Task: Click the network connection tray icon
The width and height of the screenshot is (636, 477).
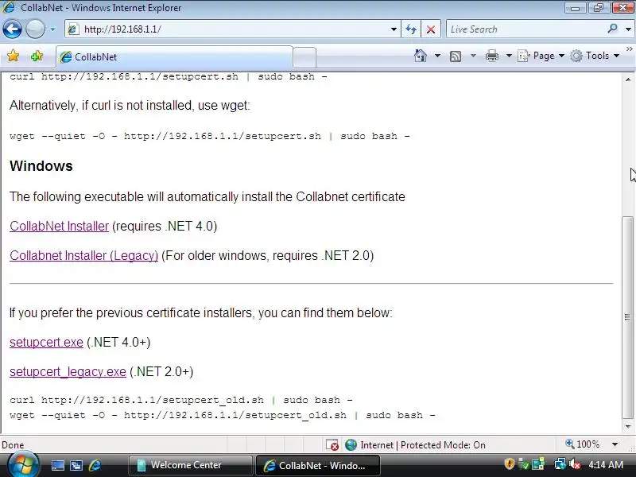Action: tap(560, 464)
